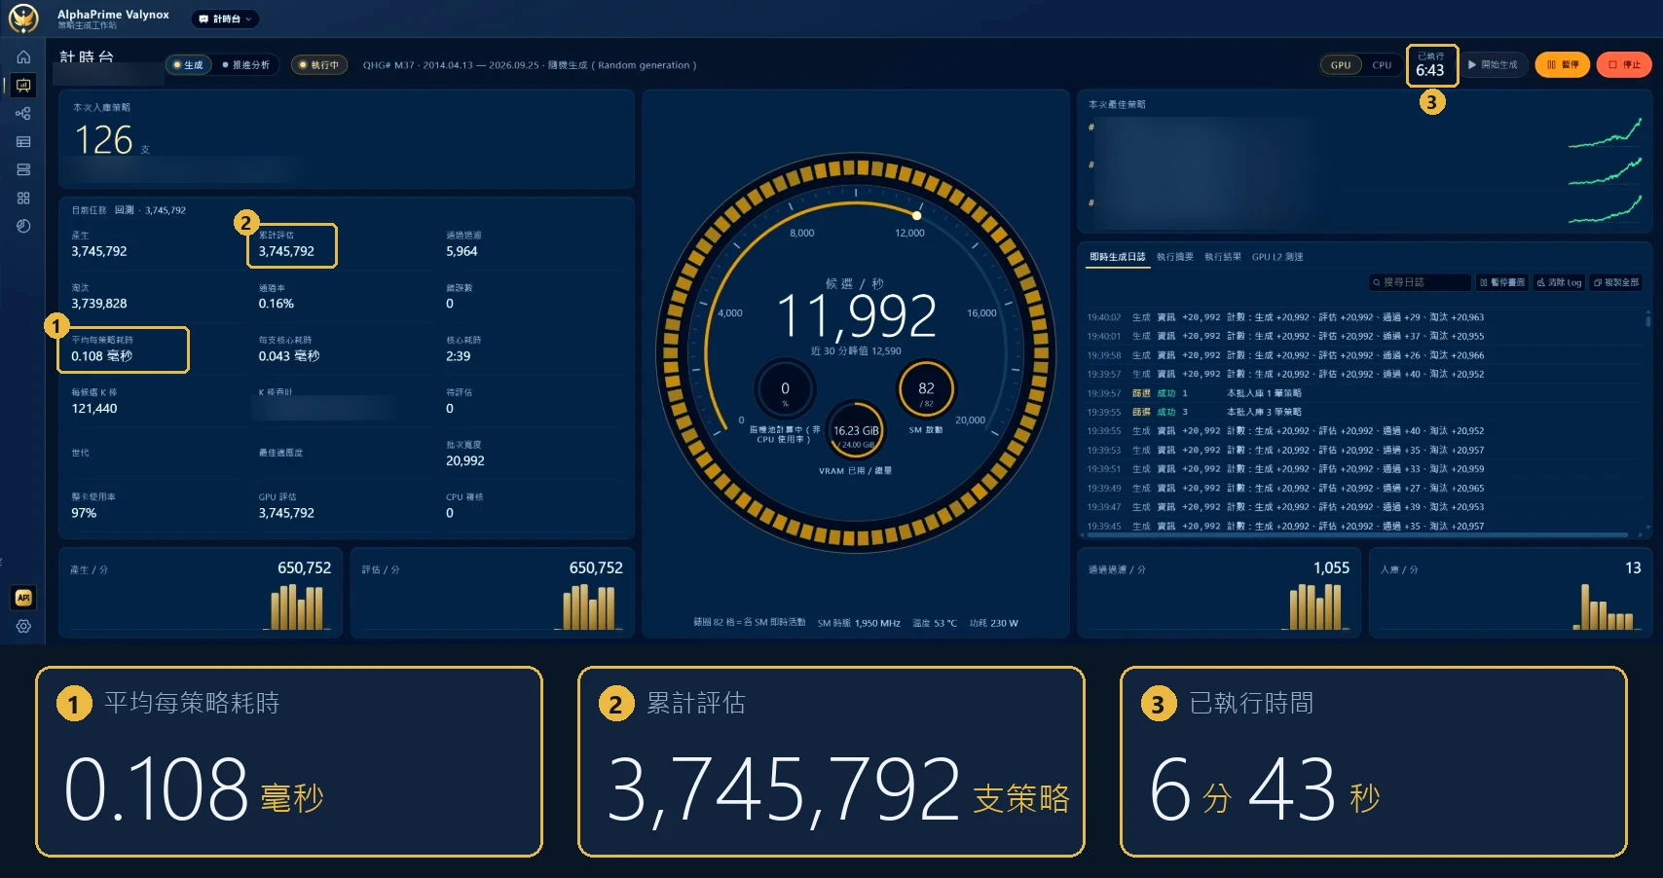1663x878 pixels.
Task: Open the GPU L2 測速 tab
Action: tap(1277, 257)
